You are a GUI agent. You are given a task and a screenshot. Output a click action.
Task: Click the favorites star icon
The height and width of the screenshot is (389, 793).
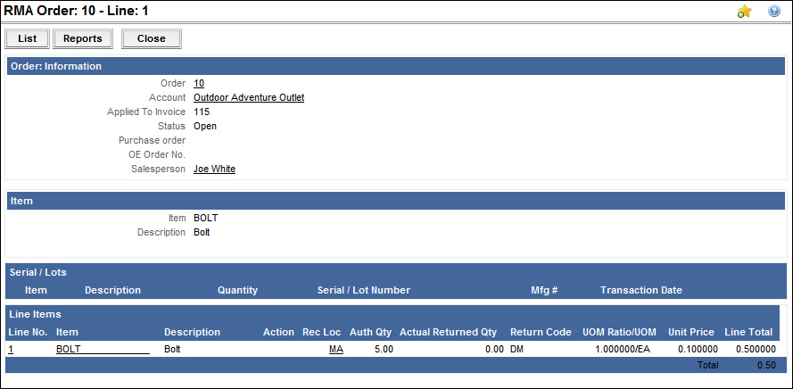744,12
